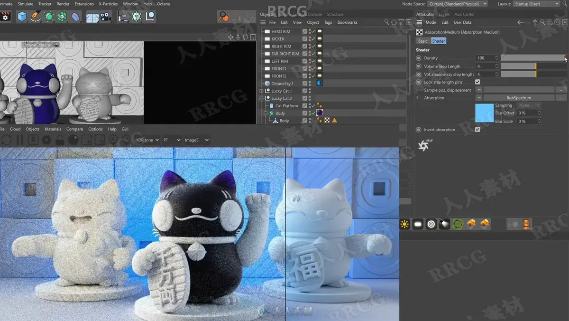Click the blue absorption color swatch

pyautogui.click(x=485, y=113)
